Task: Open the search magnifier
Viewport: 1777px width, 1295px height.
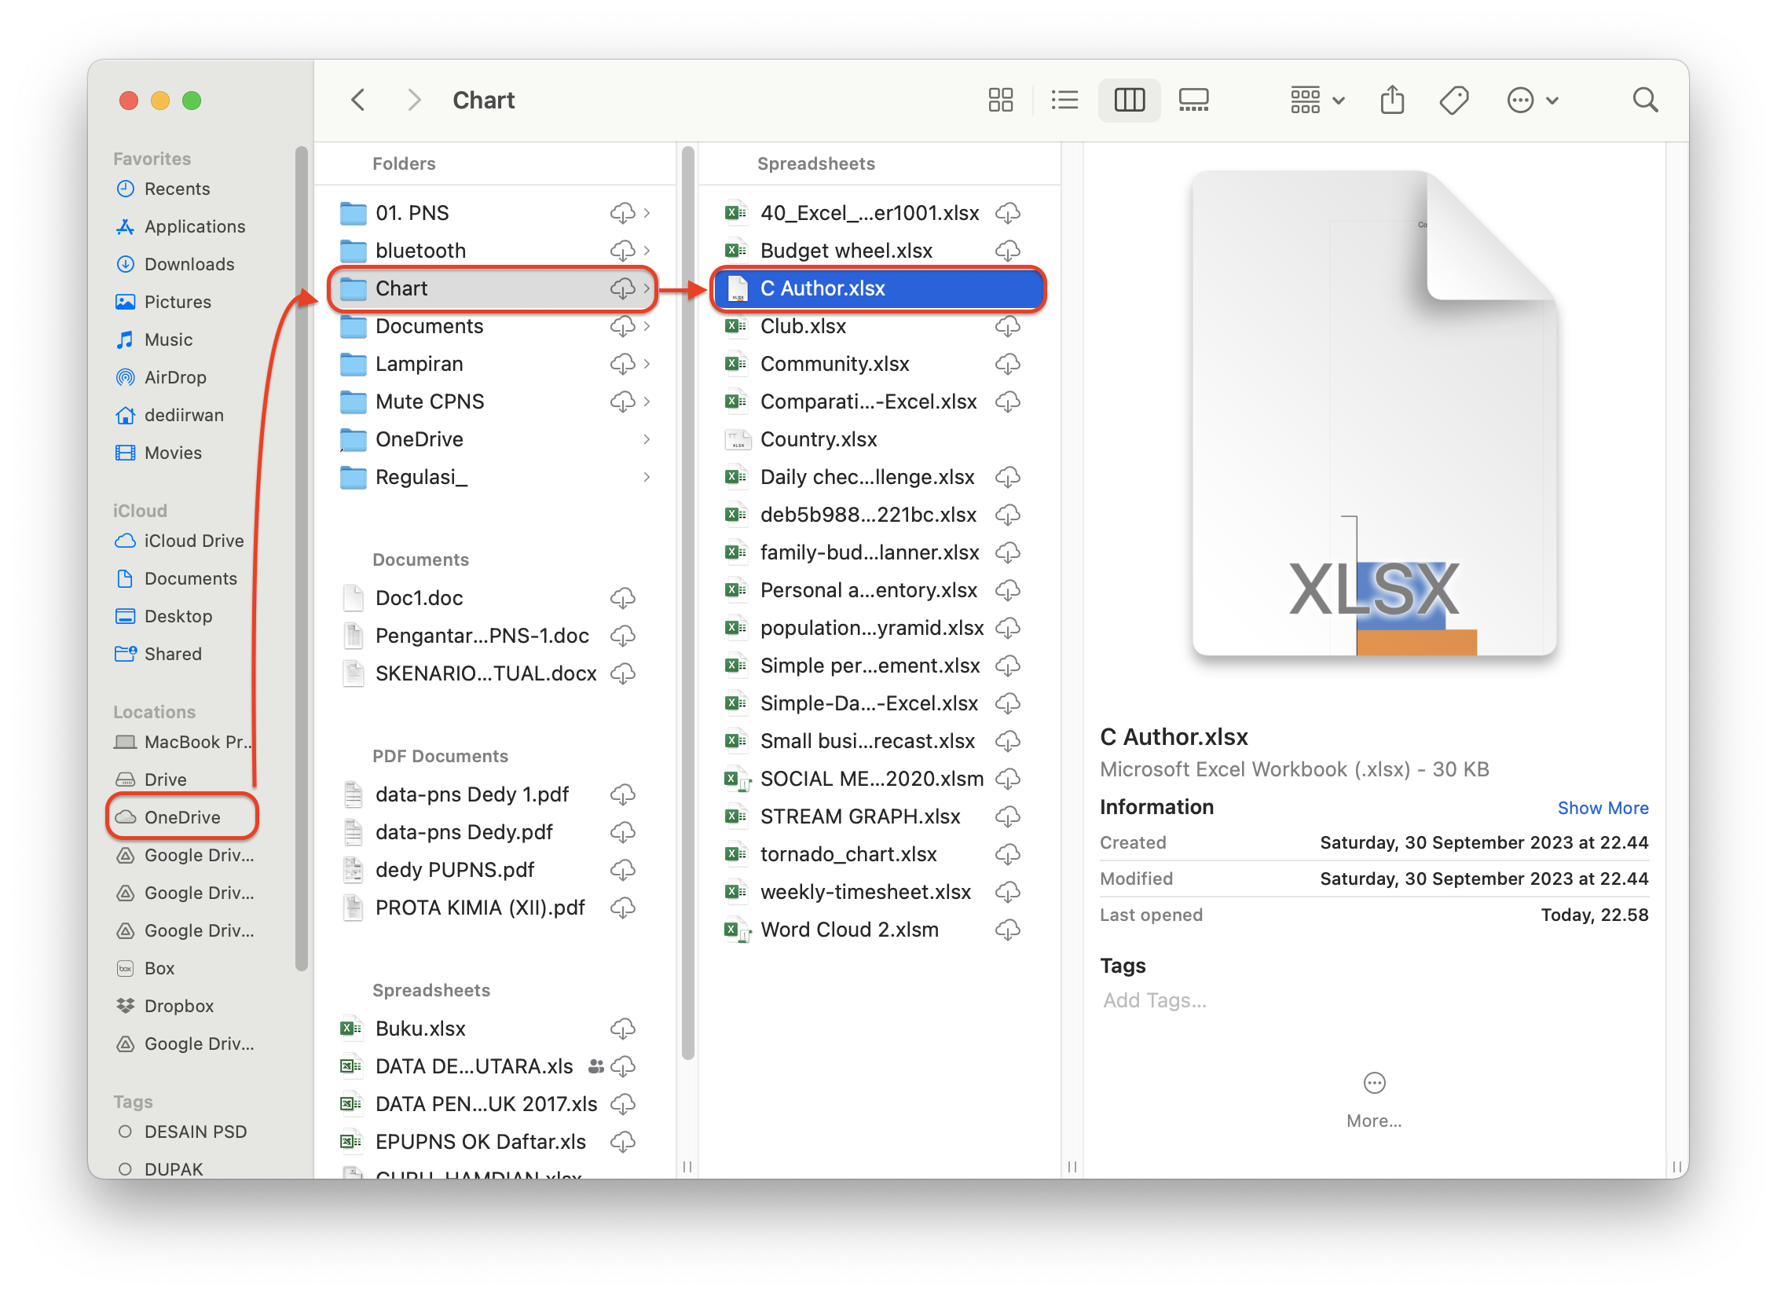Action: pyautogui.click(x=1645, y=100)
